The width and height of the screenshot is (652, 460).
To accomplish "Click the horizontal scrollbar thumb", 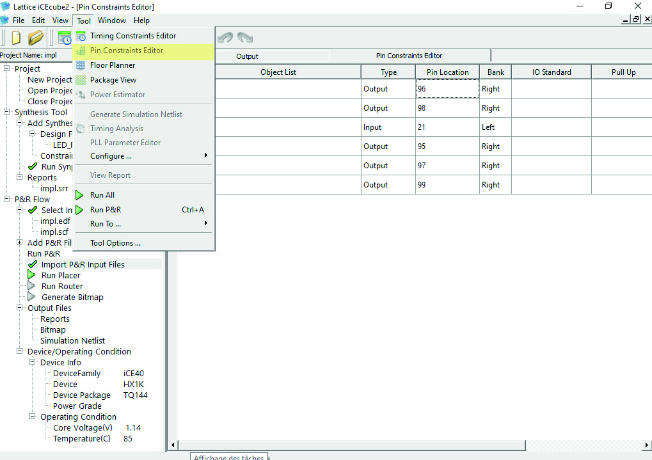I will point(352,445).
